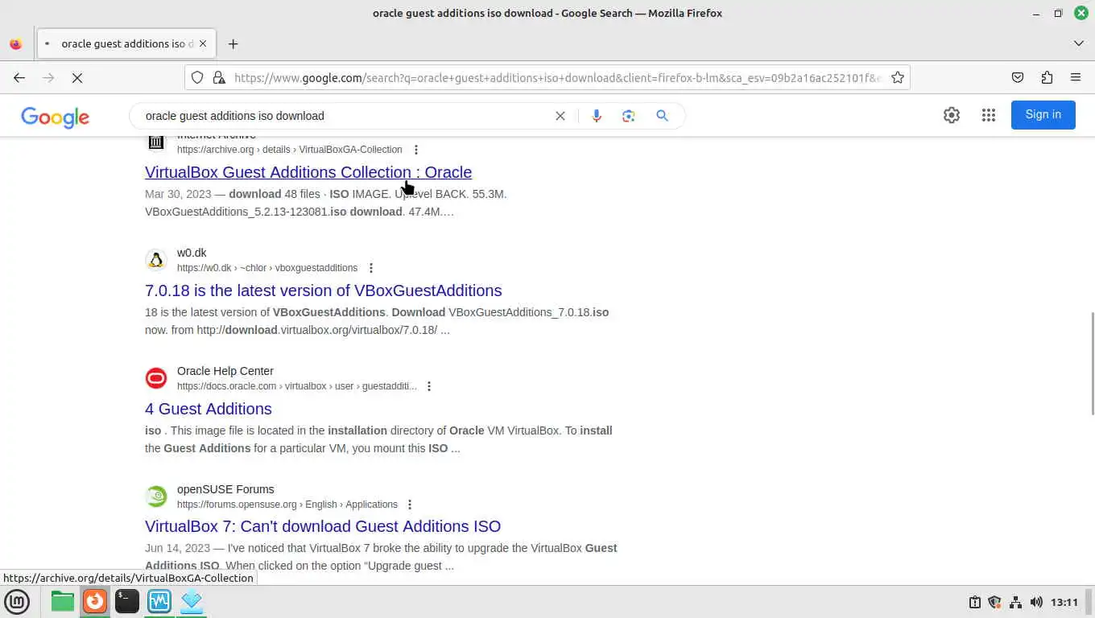Open Firefox extensions menu
This screenshot has width=1095, height=618.
tap(1047, 77)
